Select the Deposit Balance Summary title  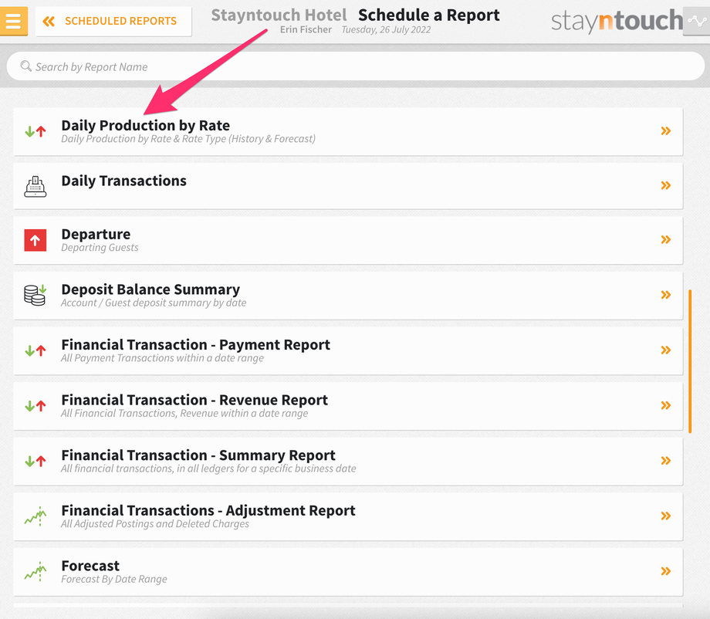[x=150, y=289]
